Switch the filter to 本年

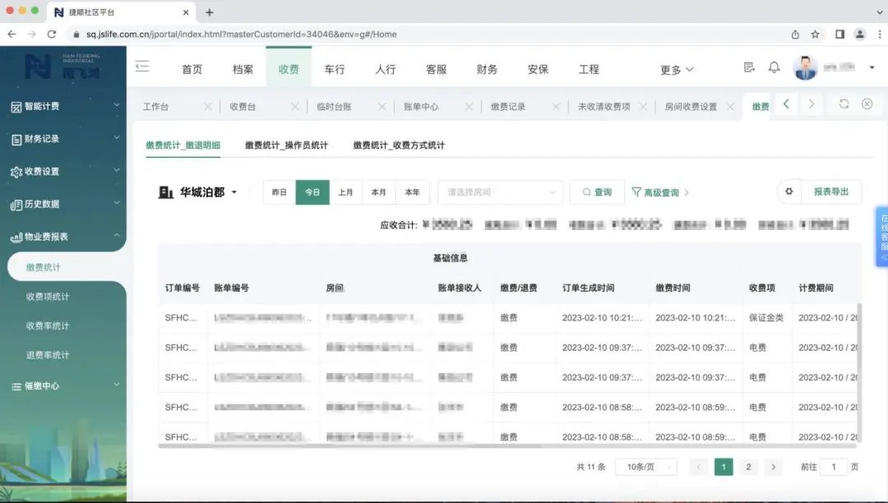tap(412, 192)
